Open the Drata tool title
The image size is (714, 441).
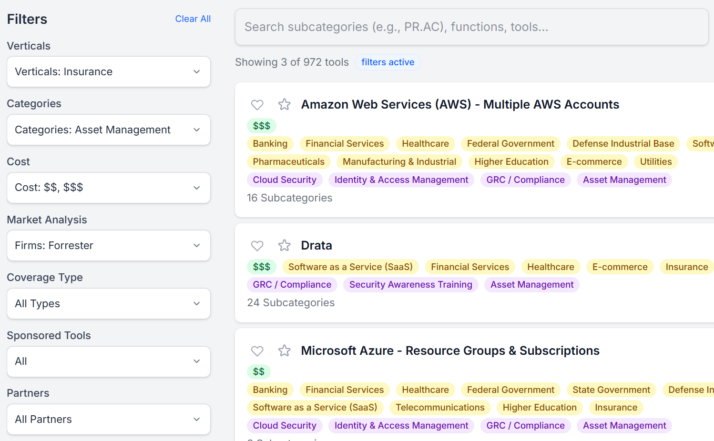[x=316, y=245]
